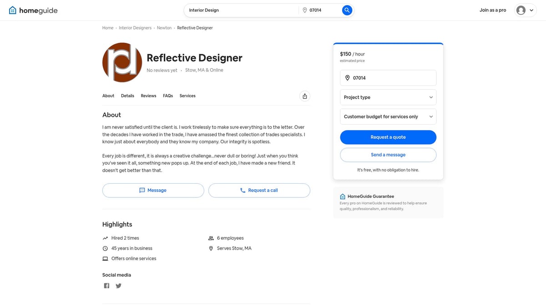
Task: Click the trending icon beside Hired 2 times
Action: click(x=105, y=238)
